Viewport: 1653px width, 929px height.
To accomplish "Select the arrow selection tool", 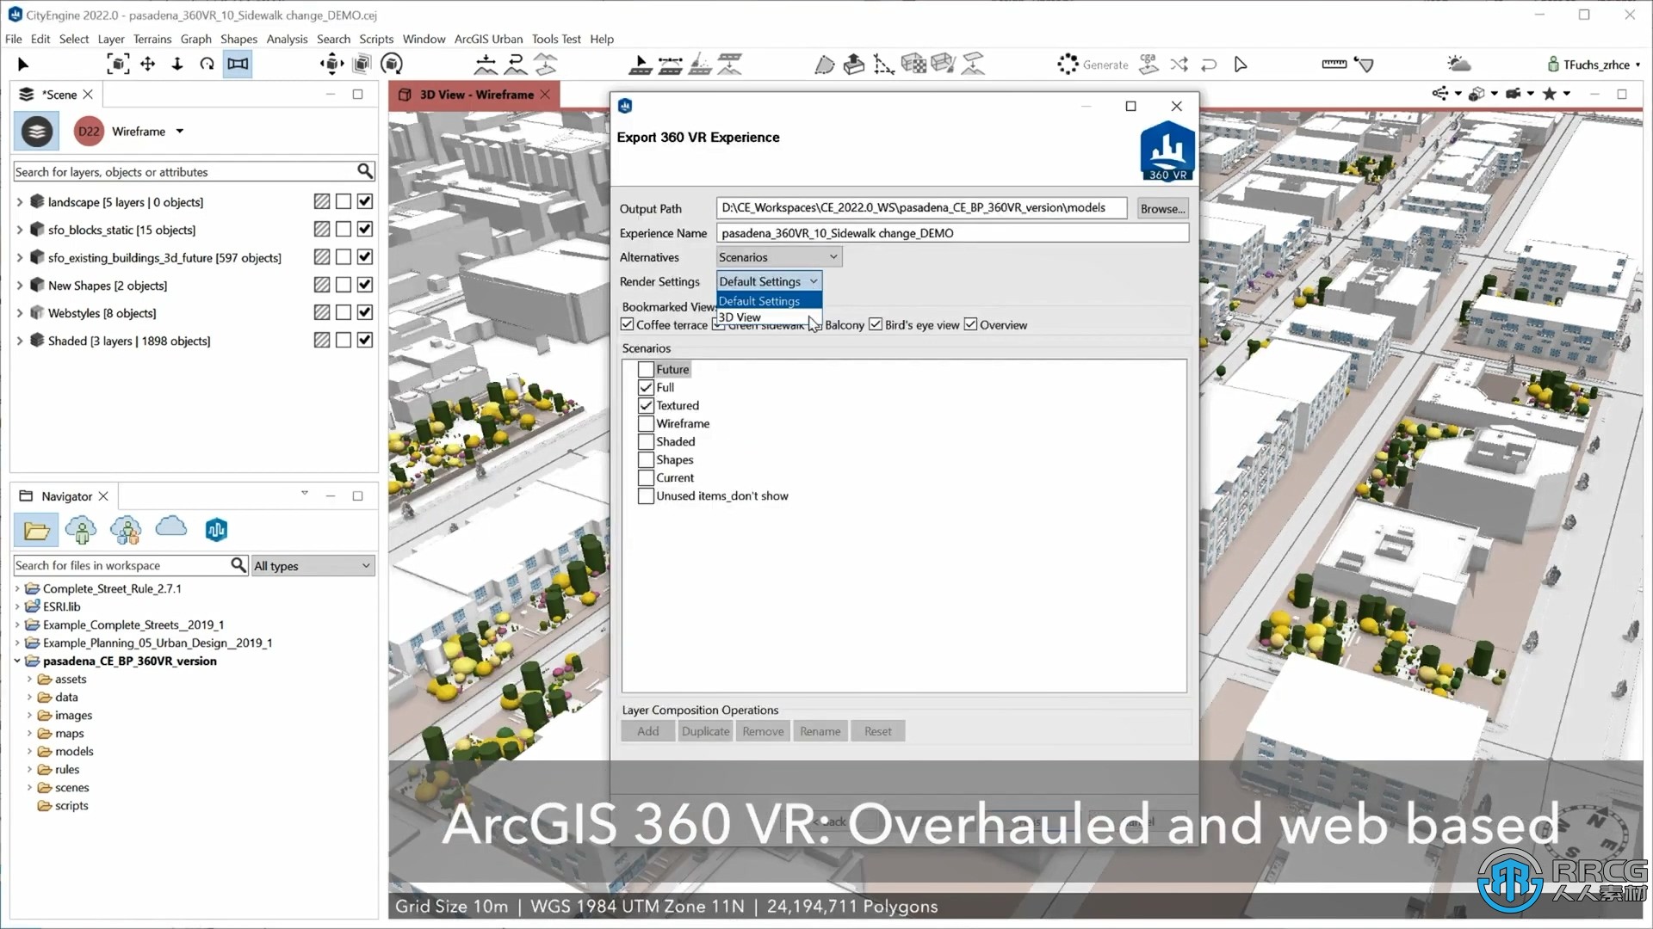I will [x=23, y=65].
